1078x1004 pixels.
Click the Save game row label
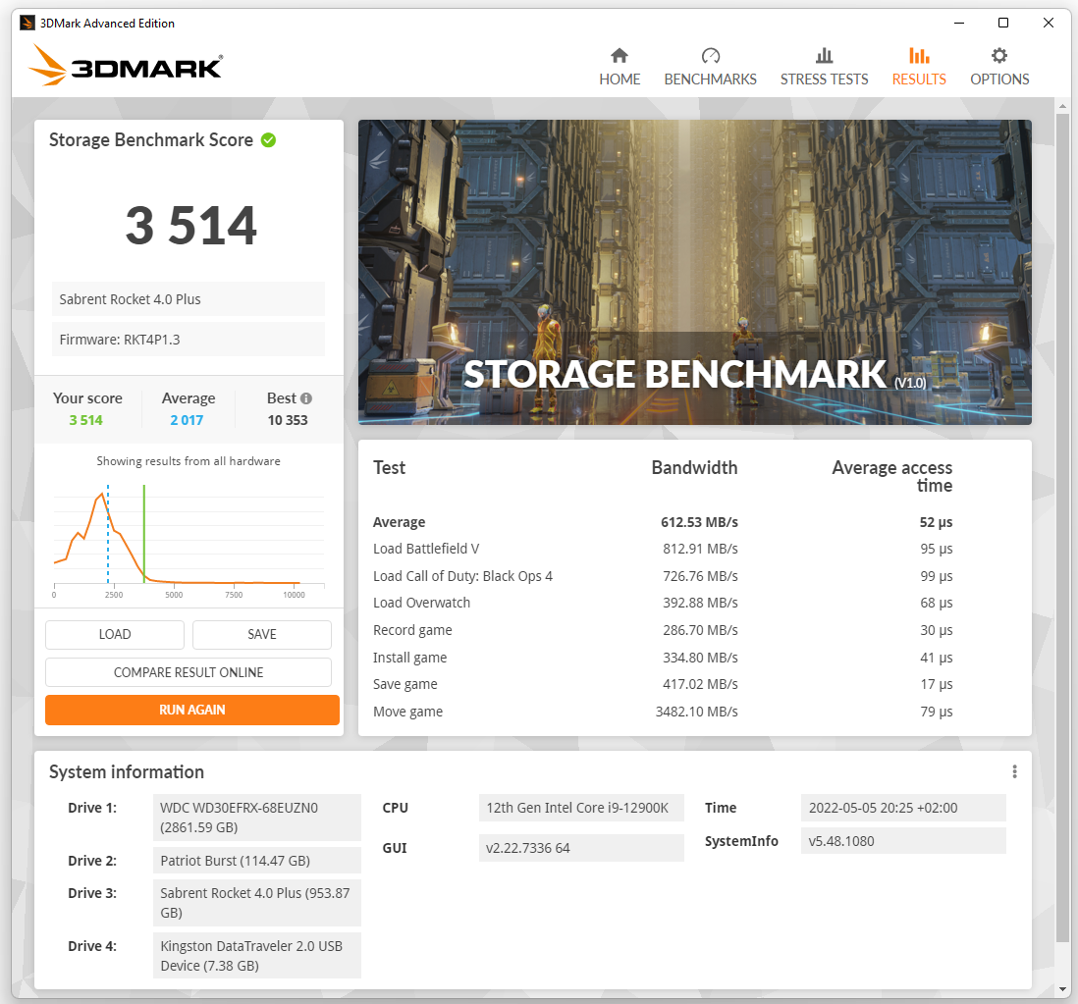(404, 684)
